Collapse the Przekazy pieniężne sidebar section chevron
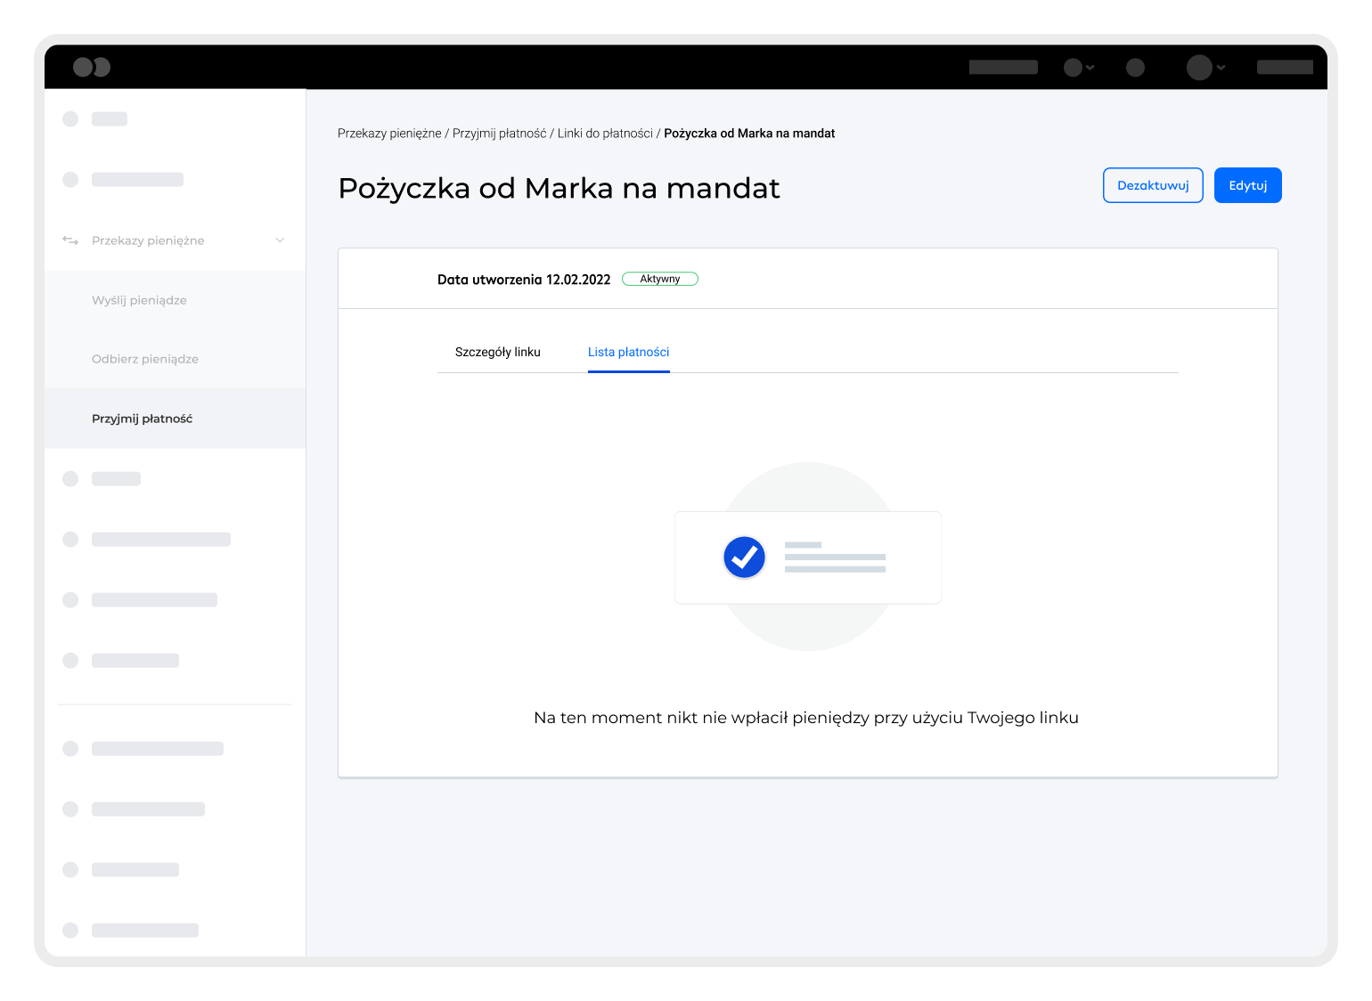The width and height of the screenshot is (1372, 1001). (280, 240)
